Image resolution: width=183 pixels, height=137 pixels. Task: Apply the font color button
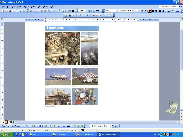point(177,11)
